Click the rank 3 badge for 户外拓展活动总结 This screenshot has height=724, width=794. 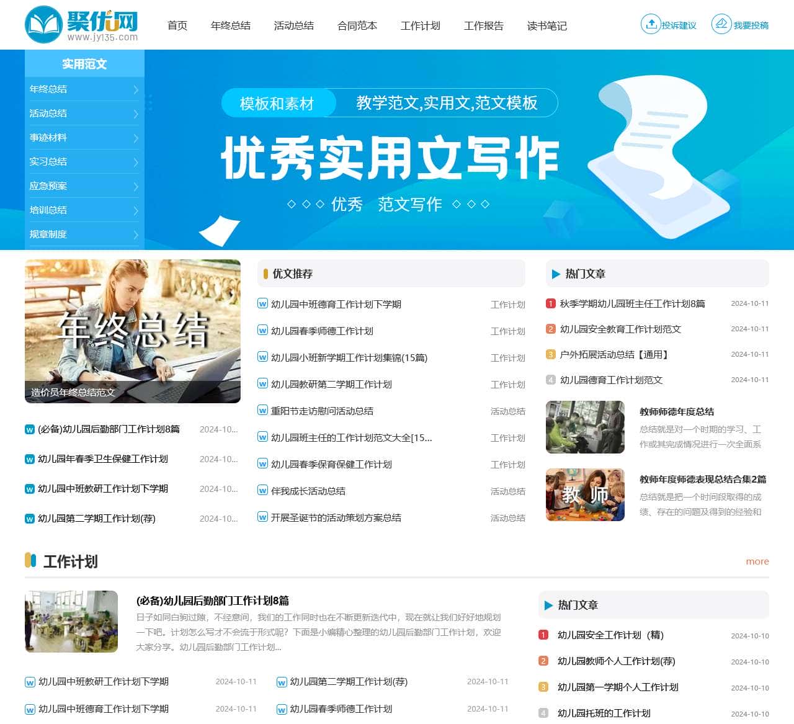coord(550,354)
